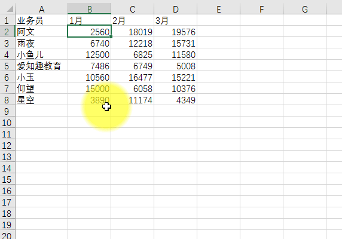Viewport: 342px width, 239px height.
Task: Click cell D1 labeled 3月
Action: [175, 20]
